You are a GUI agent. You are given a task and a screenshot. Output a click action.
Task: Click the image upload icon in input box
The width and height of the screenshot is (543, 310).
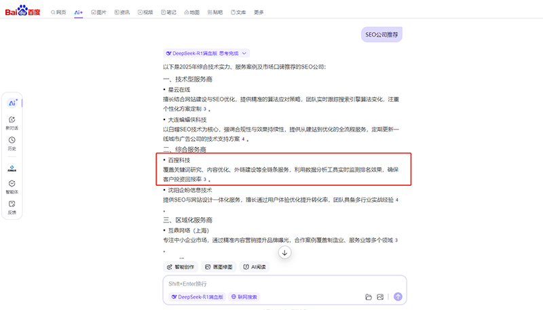tap(380, 297)
